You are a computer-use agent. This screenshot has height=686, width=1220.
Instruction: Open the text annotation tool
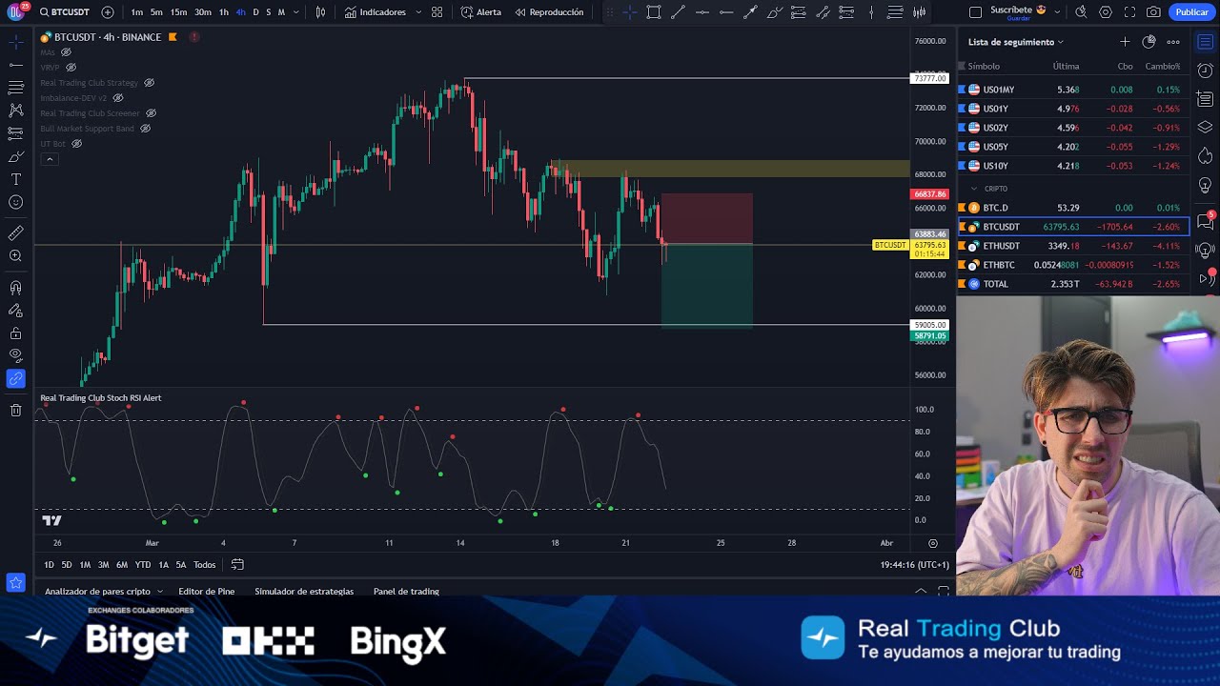pos(16,179)
